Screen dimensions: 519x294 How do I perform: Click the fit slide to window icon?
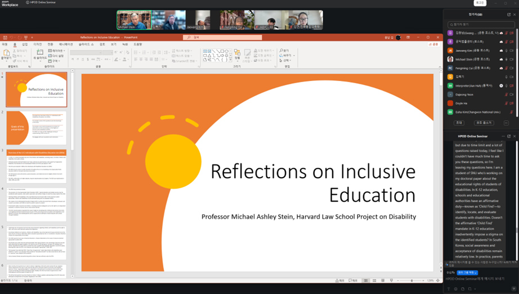tap(438, 281)
